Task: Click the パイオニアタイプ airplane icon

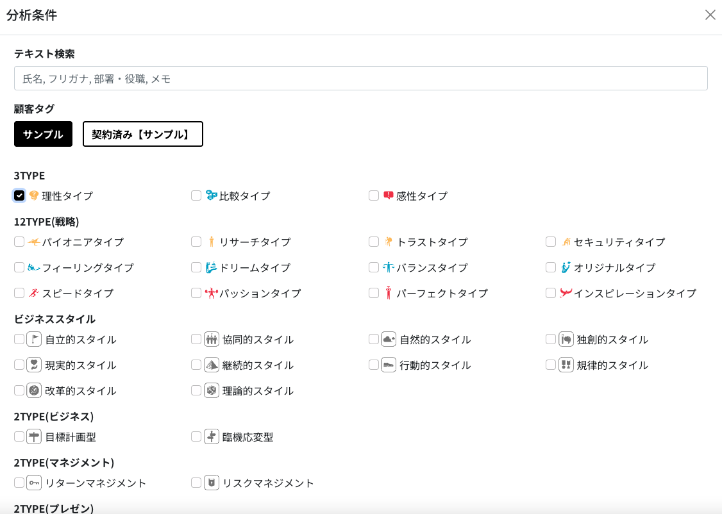Action: (34, 242)
